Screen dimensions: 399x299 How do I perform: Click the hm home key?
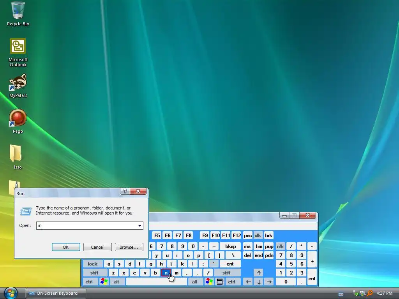[x=259, y=246]
